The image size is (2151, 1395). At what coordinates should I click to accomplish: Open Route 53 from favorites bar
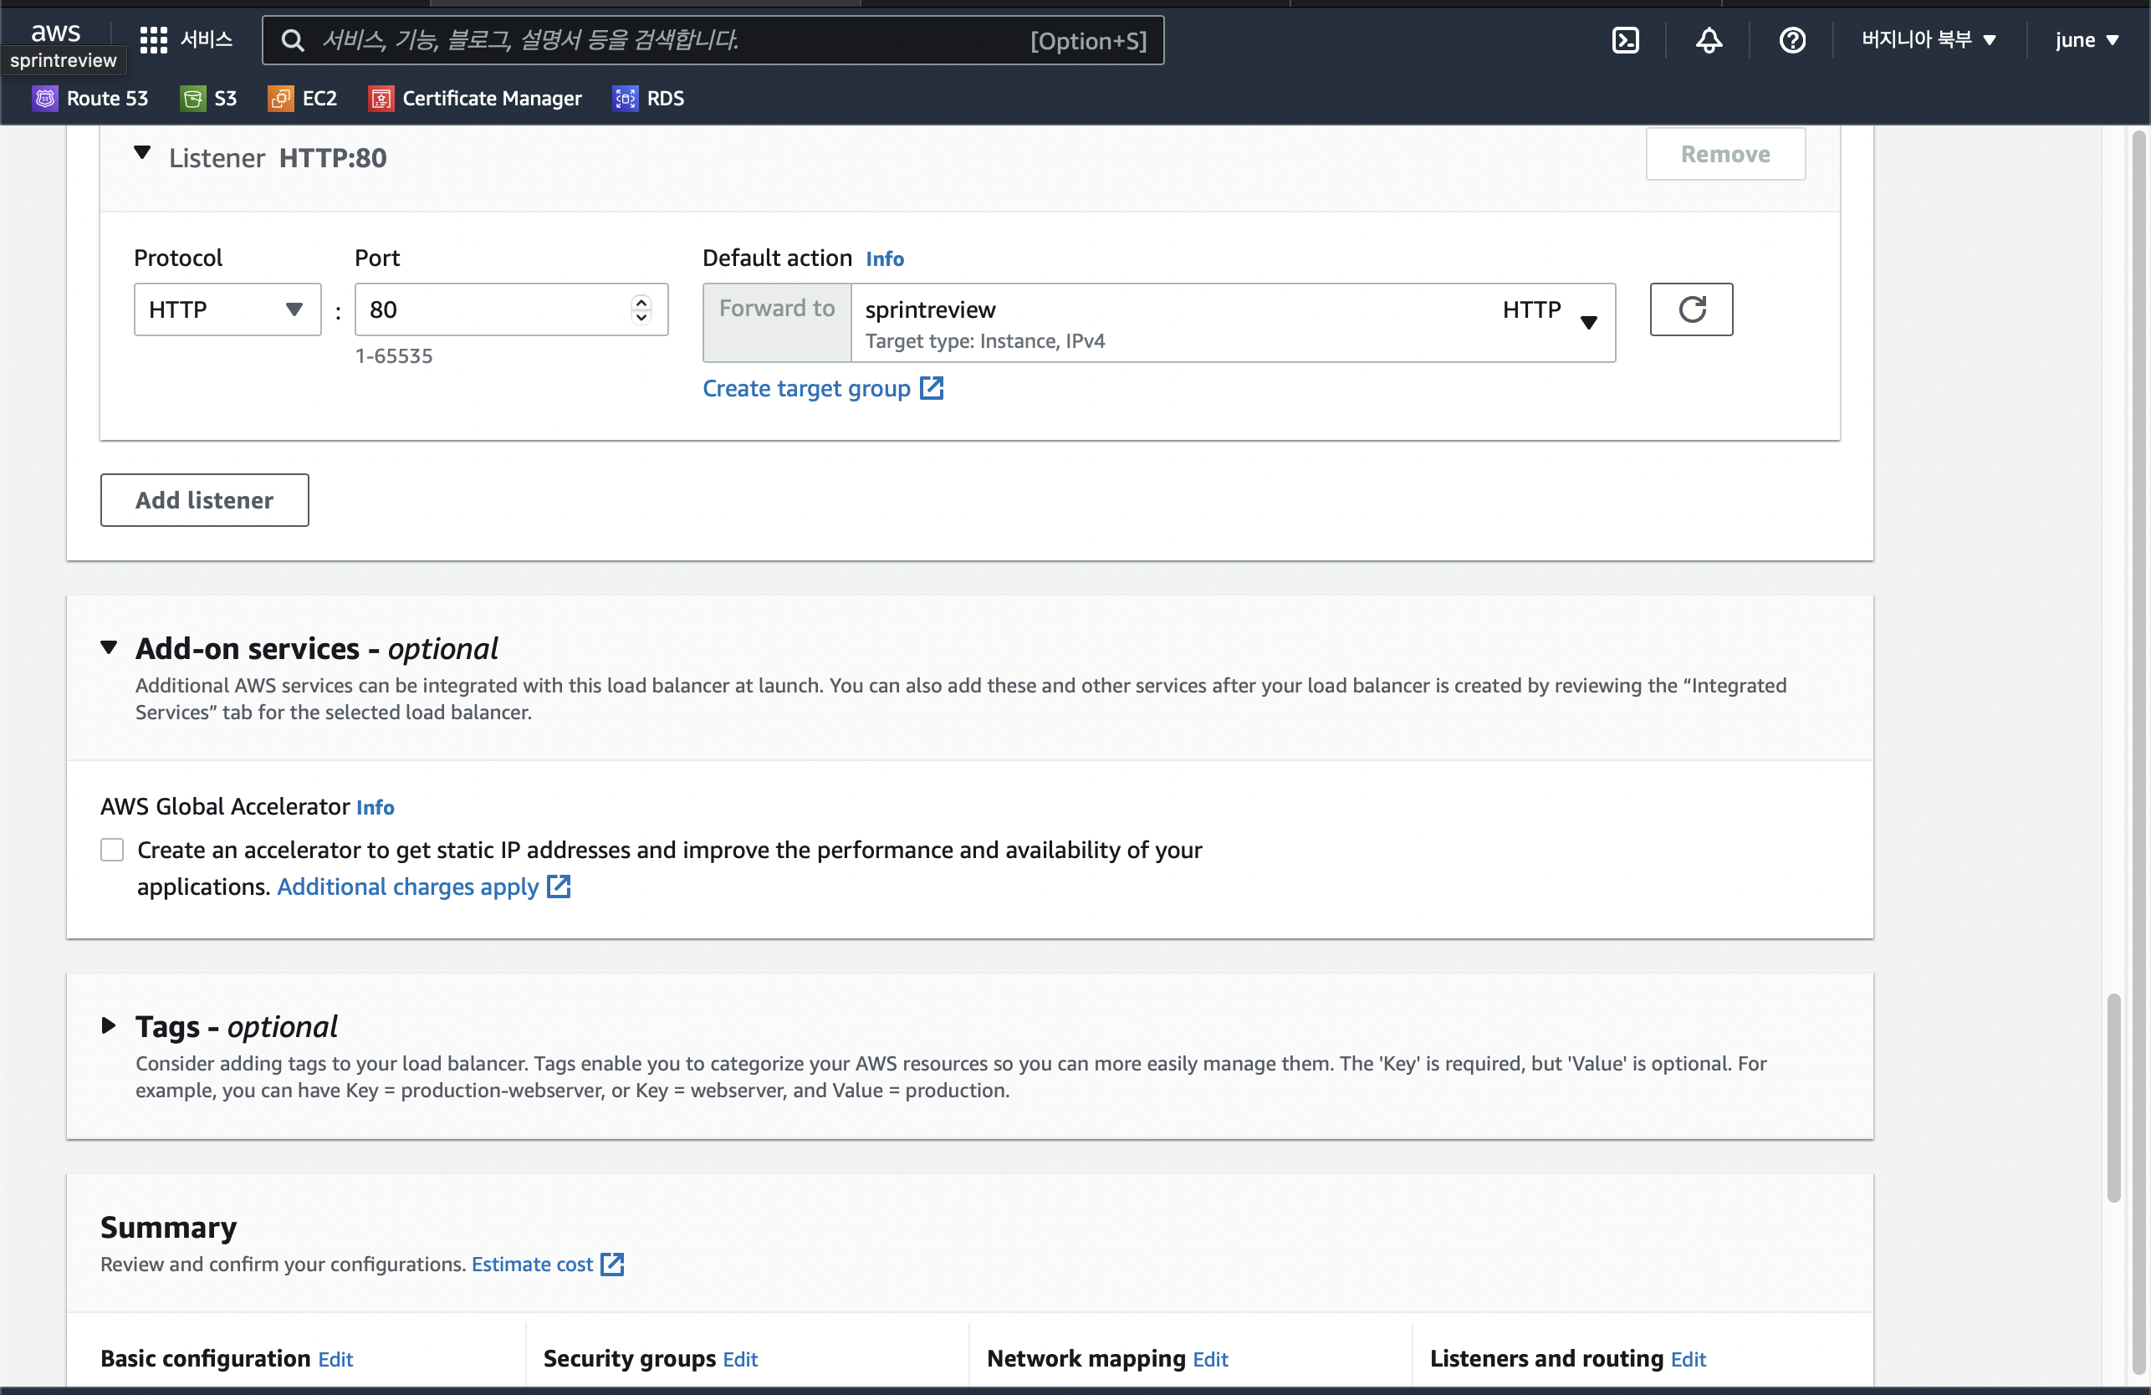point(90,98)
